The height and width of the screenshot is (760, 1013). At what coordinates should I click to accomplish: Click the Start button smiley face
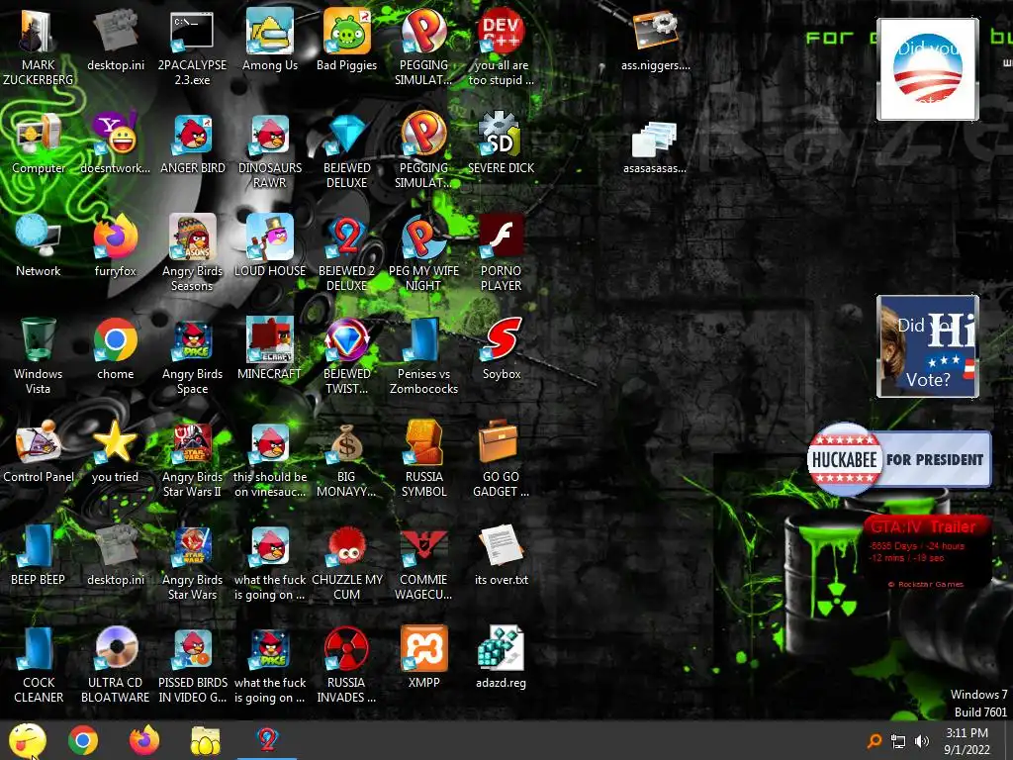tap(27, 740)
